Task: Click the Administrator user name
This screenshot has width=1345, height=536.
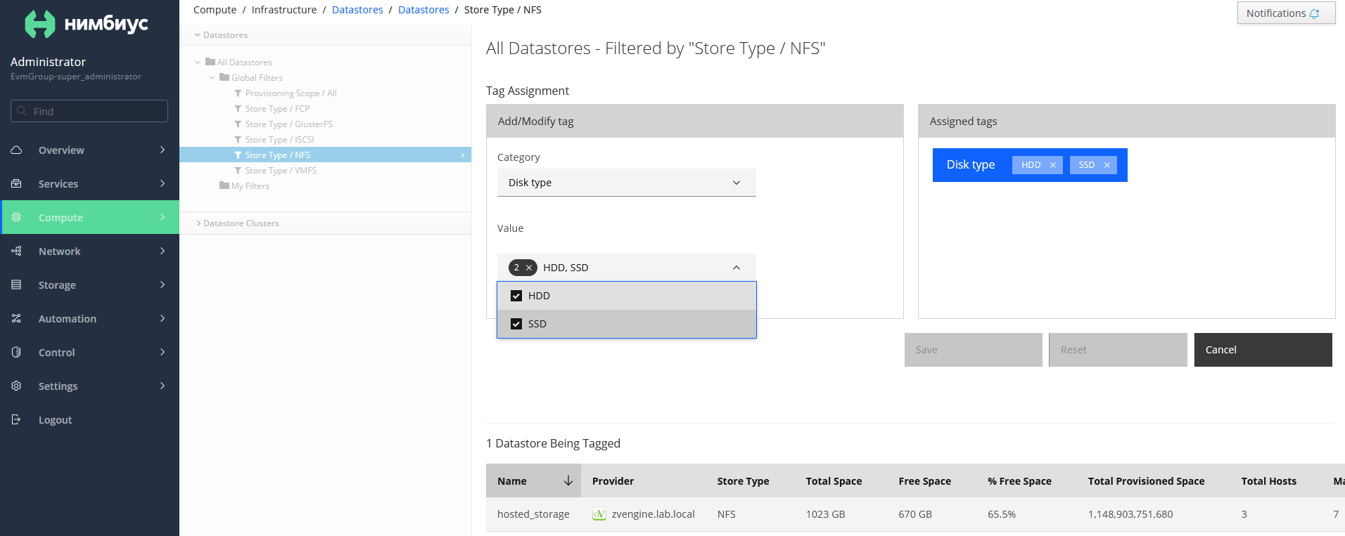Action: pos(48,62)
